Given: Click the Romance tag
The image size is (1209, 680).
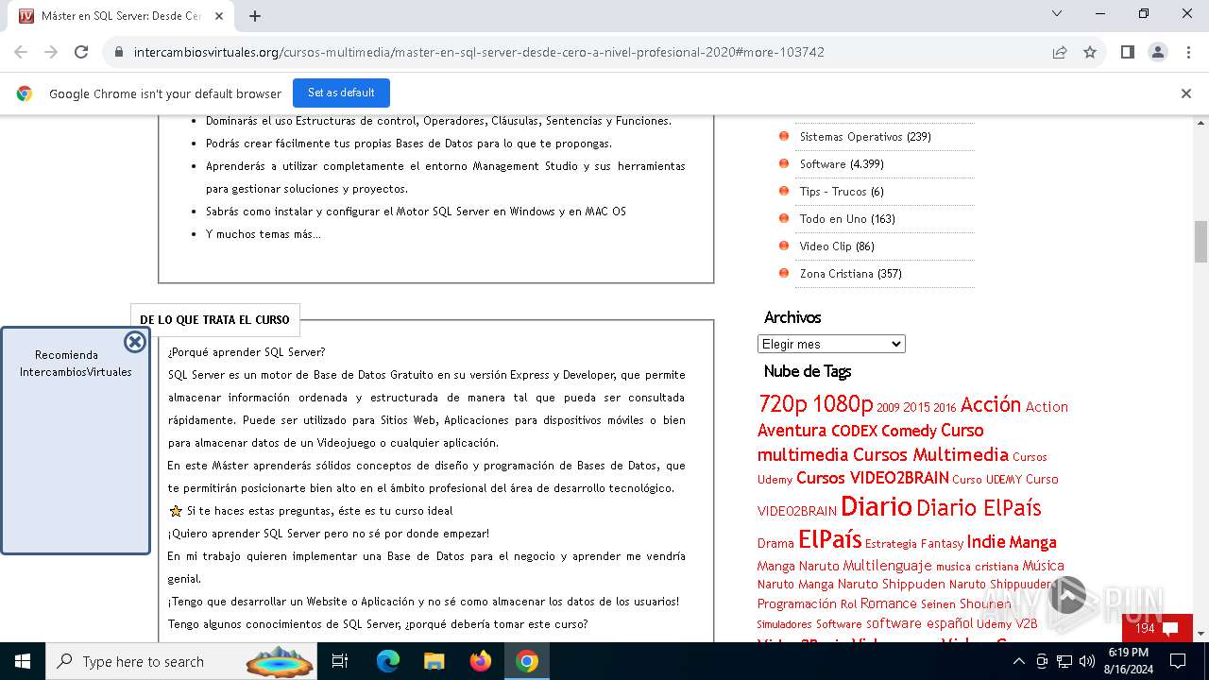Looking at the screenshot, I should tap(889, 603).
